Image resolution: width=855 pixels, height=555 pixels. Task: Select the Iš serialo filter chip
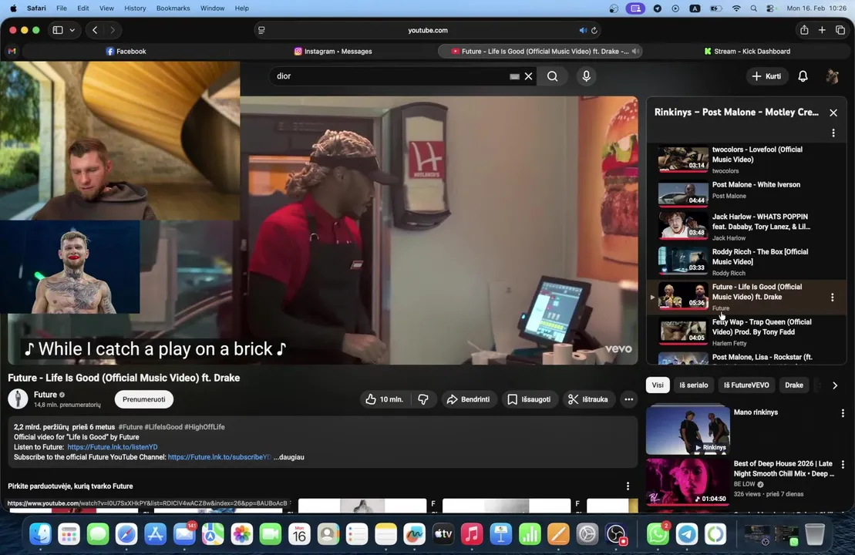pyautogui.click(x=694, y=385)
